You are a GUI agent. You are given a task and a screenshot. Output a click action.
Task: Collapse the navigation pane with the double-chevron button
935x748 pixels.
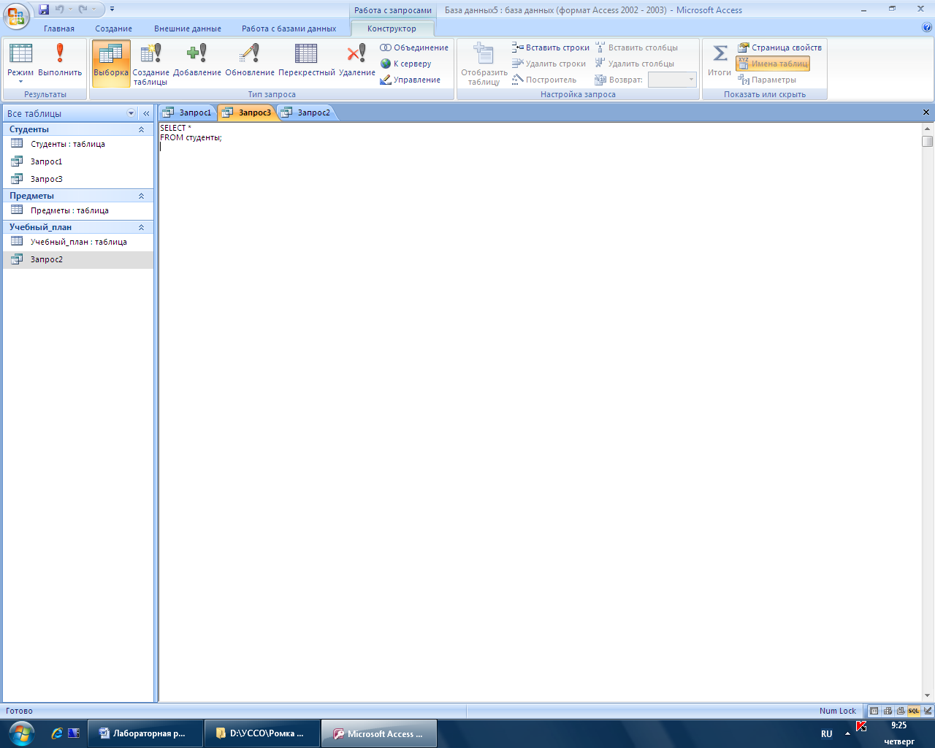point(146,113)
